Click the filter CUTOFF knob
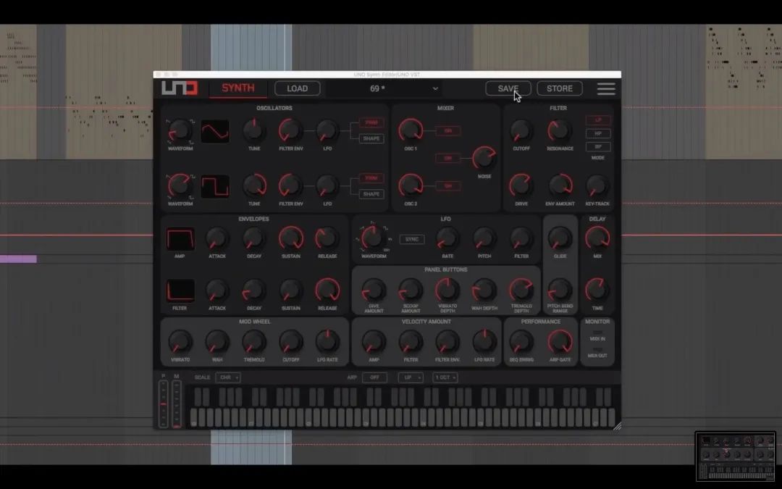The image size is (782, 489). coord(521,130)
